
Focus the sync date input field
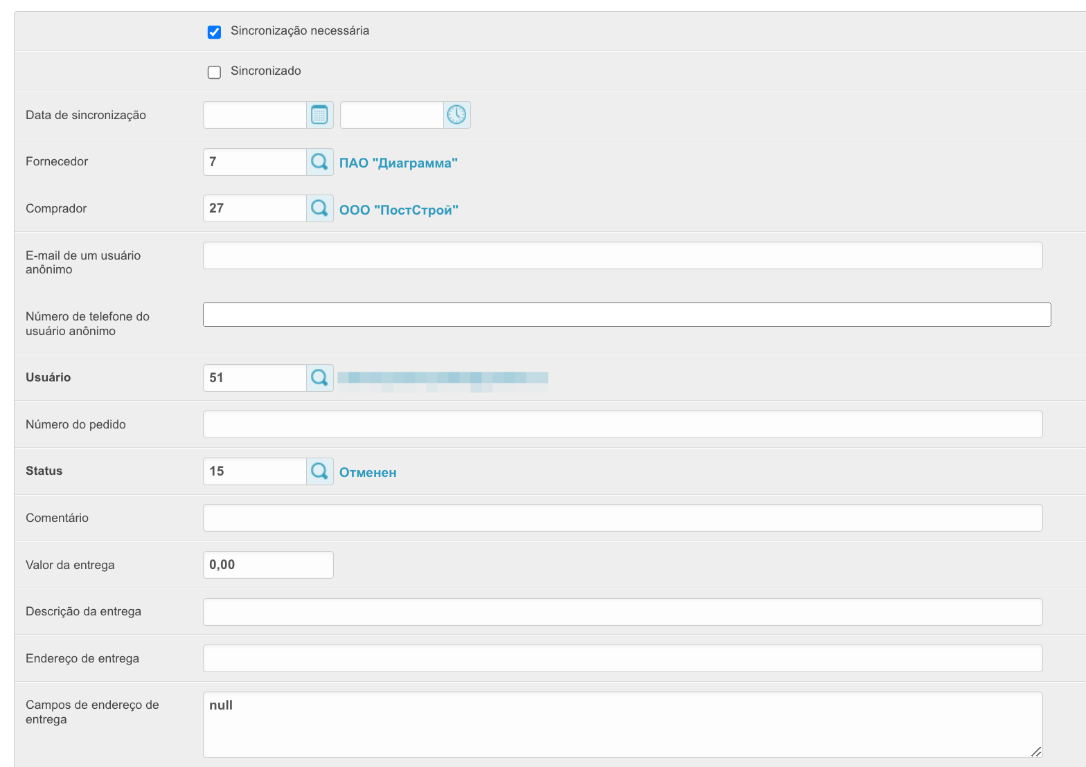point(255,115)
